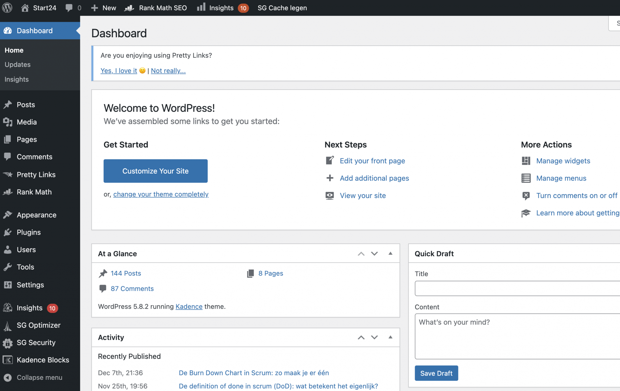This screenshot has height=391, width=620.
Task: Select the Appearance paintbrush icon
Action: tap(8, 215)
